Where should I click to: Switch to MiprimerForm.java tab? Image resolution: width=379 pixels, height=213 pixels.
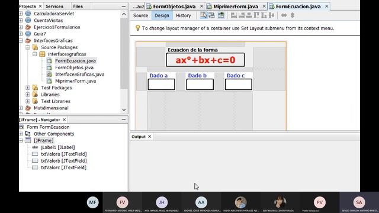[x=236, y=7]
